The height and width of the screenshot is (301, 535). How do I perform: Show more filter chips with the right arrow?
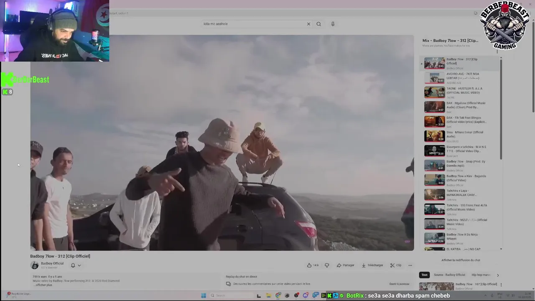click(497, 275)
